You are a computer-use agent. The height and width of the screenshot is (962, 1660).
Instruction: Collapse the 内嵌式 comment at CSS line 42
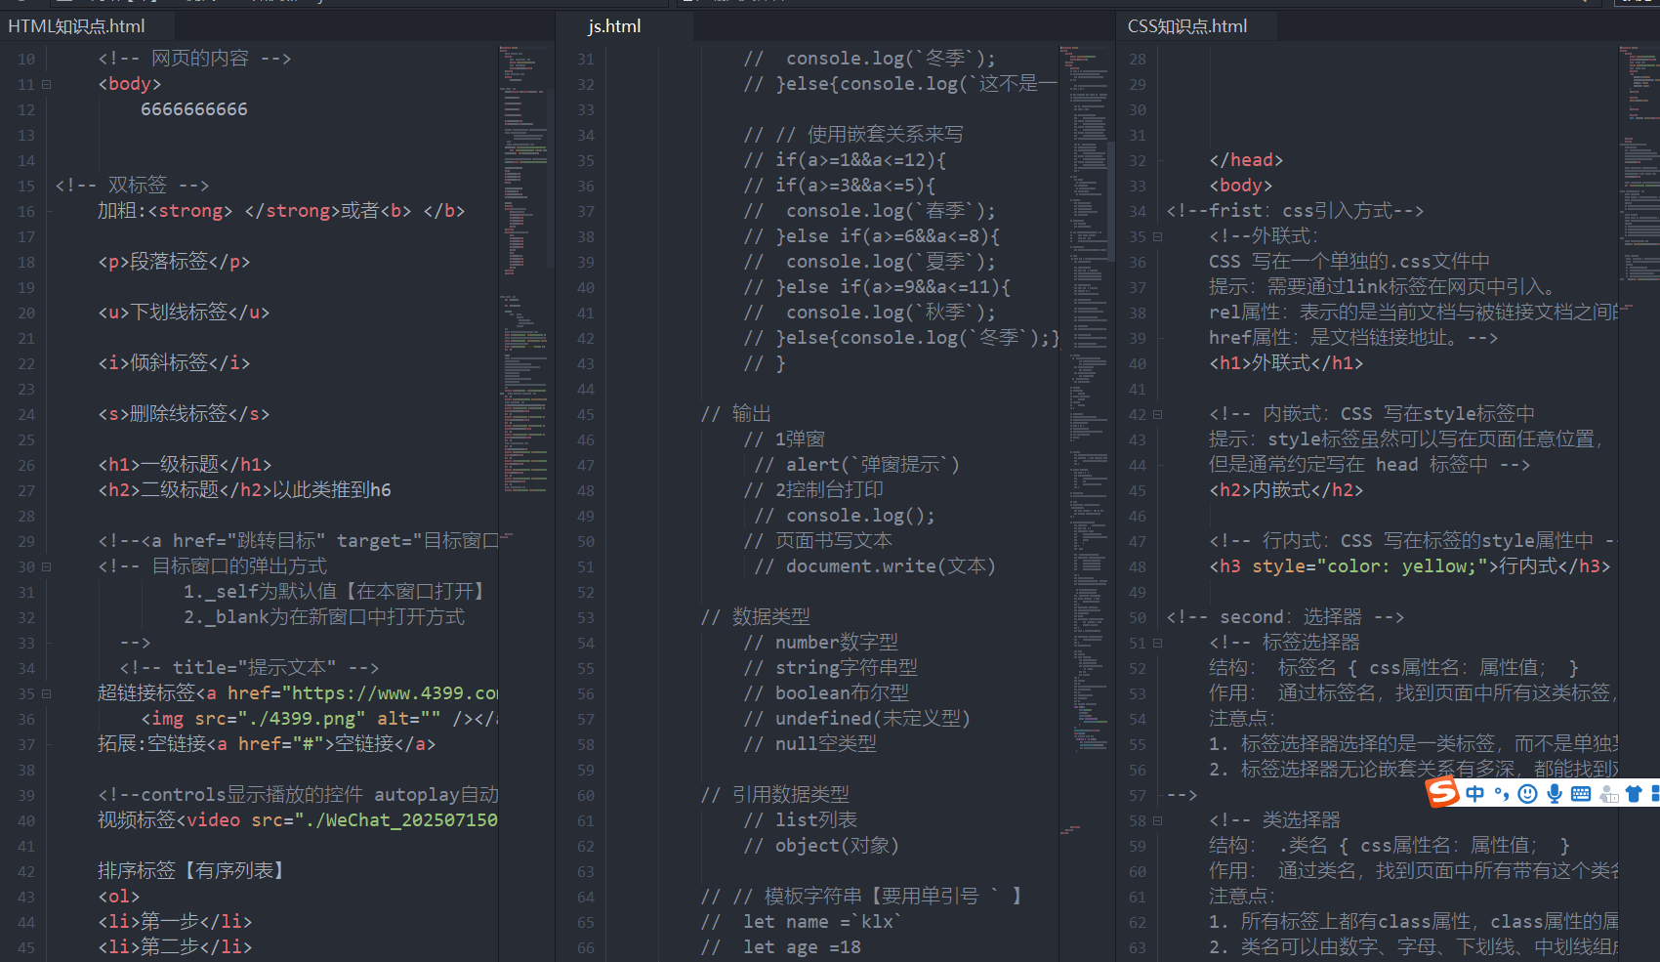point(1157,414)
